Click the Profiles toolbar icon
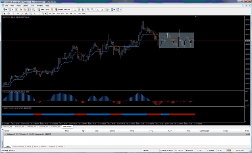The height and width of the screenshot is (153, 252). (10, 10)
